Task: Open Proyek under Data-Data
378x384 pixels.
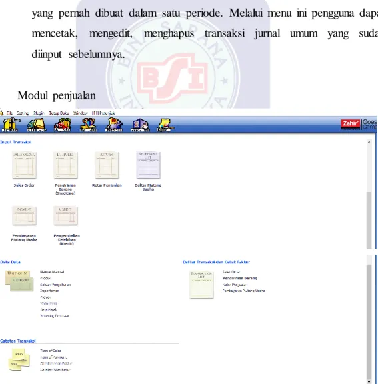Action: 45,297
